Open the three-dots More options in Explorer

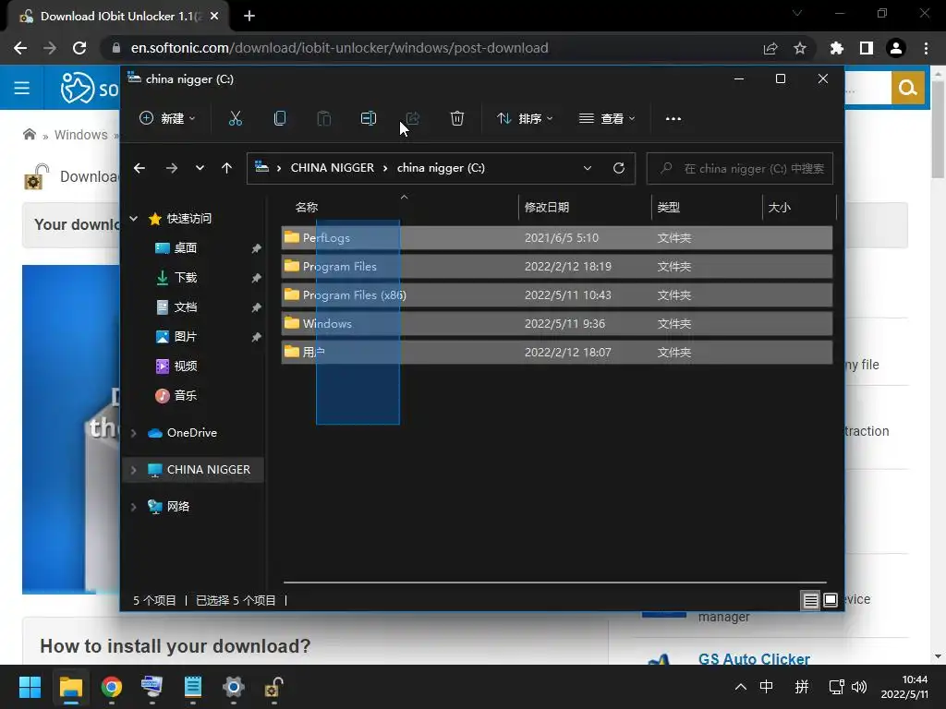[x=673, y=119]
